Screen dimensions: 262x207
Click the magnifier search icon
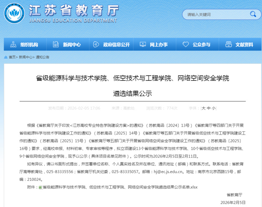252,15
